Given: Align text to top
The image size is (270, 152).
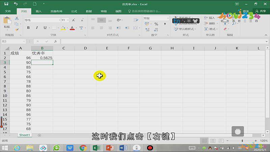Looking at the screenshot, I should pos(93,20).
